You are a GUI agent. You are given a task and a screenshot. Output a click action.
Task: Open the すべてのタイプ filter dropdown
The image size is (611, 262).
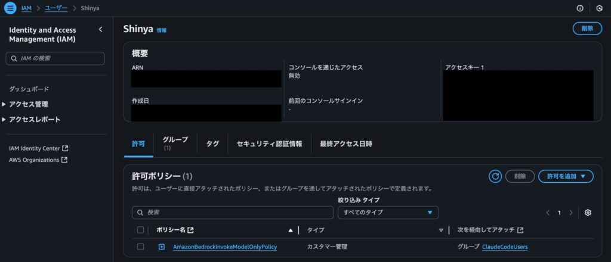388,213
